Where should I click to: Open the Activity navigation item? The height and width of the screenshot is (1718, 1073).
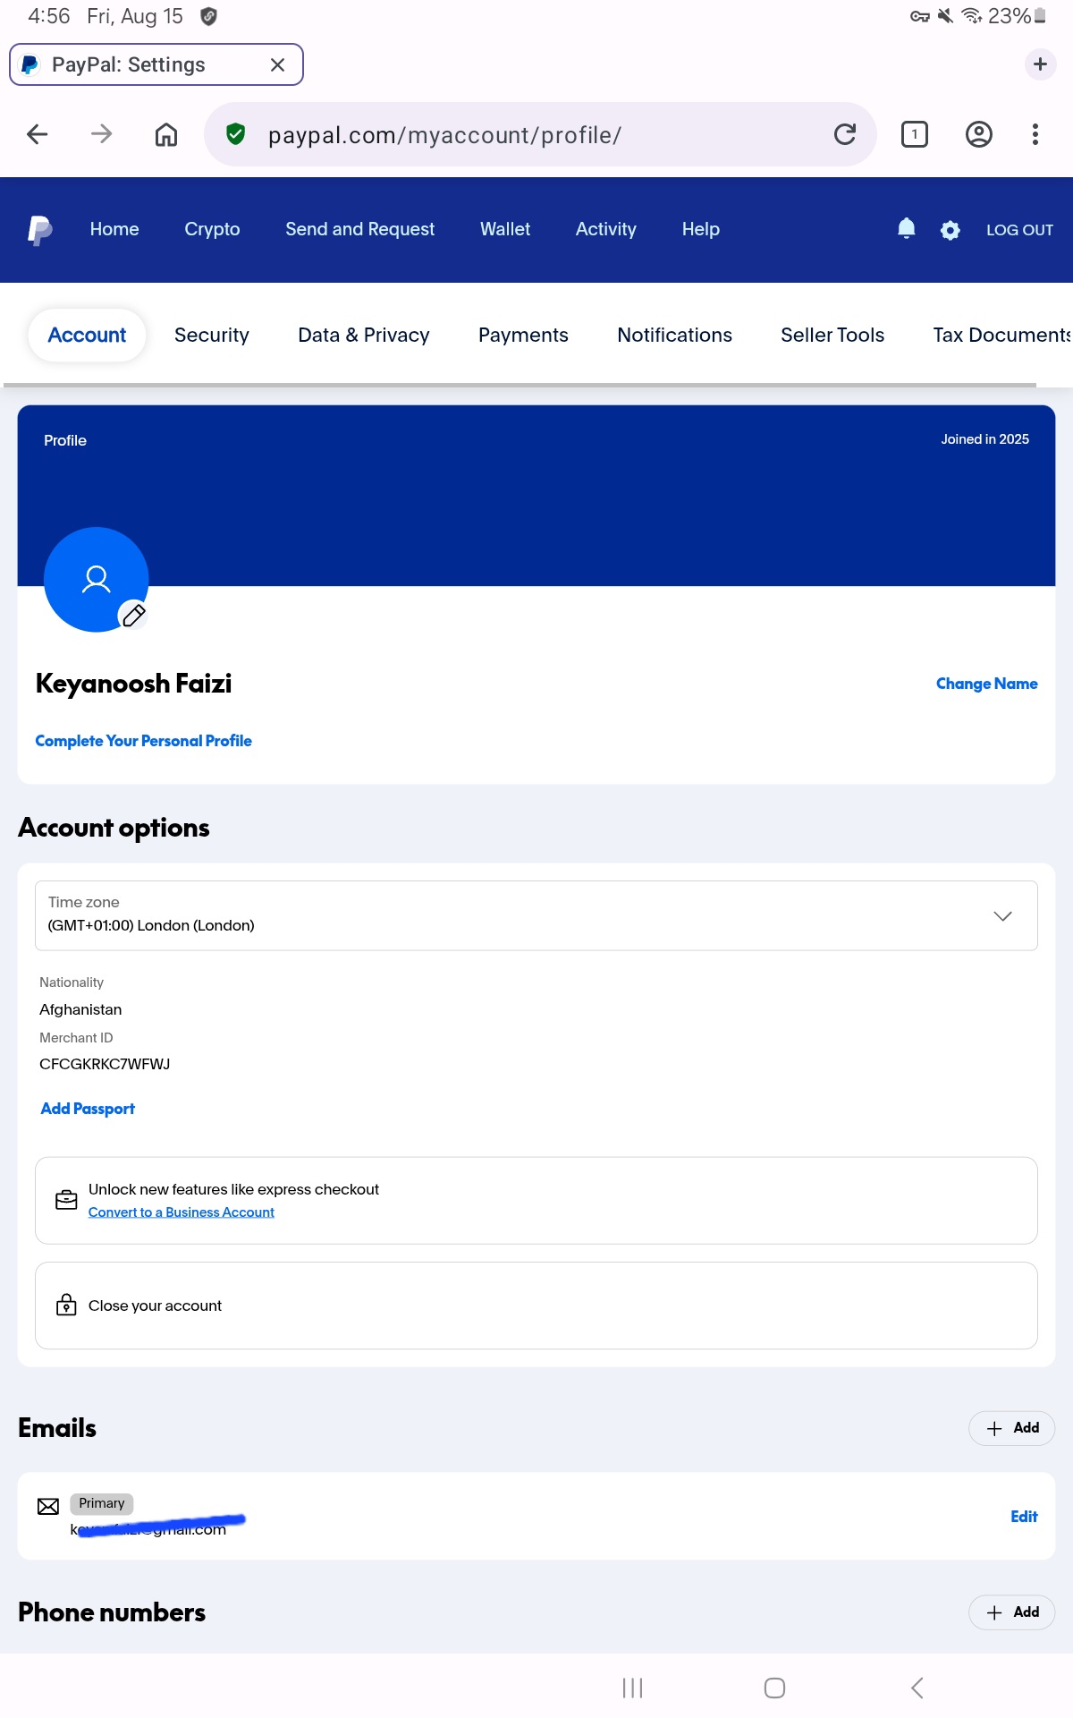tap(606, 229)
